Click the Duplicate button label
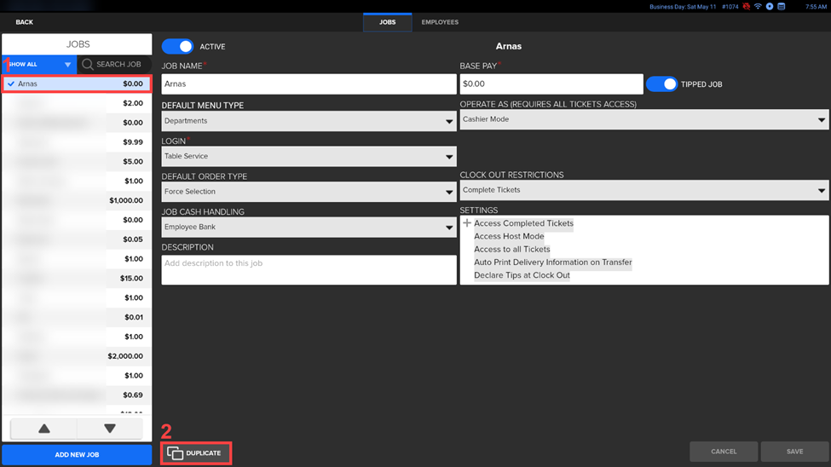This screenshot has width=831, height=467. pyautogui.click(x=204, y=453)
